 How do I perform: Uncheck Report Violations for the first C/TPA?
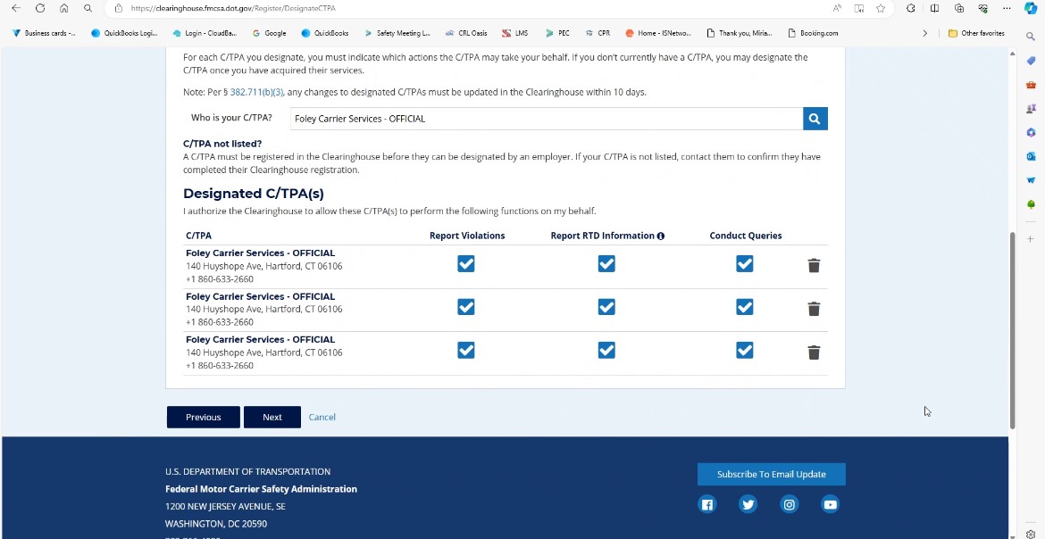click(x=466, y=263)
